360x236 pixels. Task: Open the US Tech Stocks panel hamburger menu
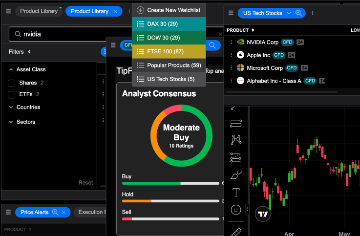point(231,13)
